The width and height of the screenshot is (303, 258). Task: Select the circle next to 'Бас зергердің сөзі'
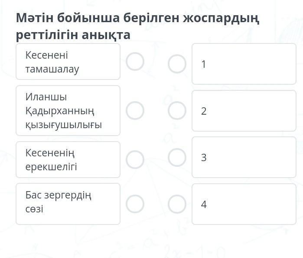[x=135, y=203]
